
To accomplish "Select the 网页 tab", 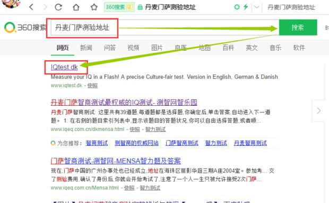I will click(x=63, y=48).
